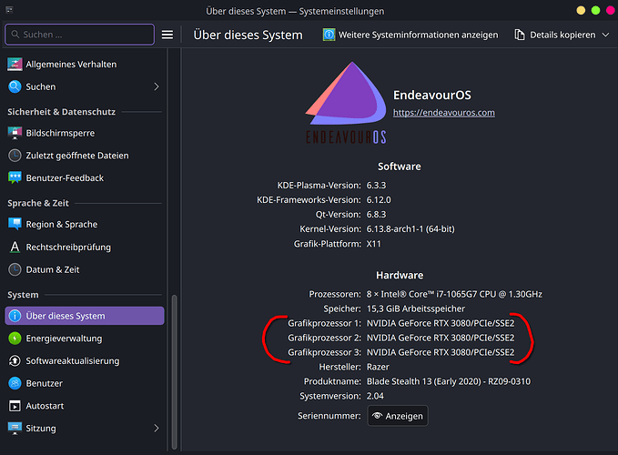Open Region & Sprache settings
This screenshot has height=455, width=618.
click(85, 224)
